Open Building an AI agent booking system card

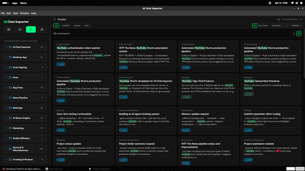click(x=146, y=120)
